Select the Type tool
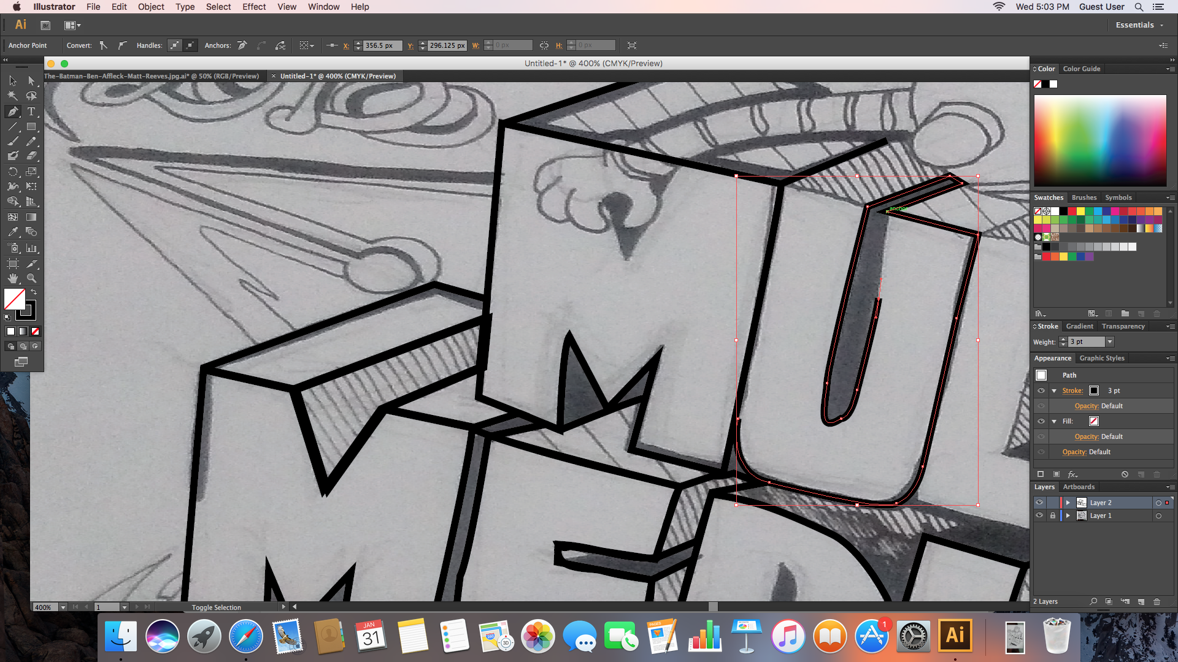This screenshot has height=662, width=1178. pos(31,112)
